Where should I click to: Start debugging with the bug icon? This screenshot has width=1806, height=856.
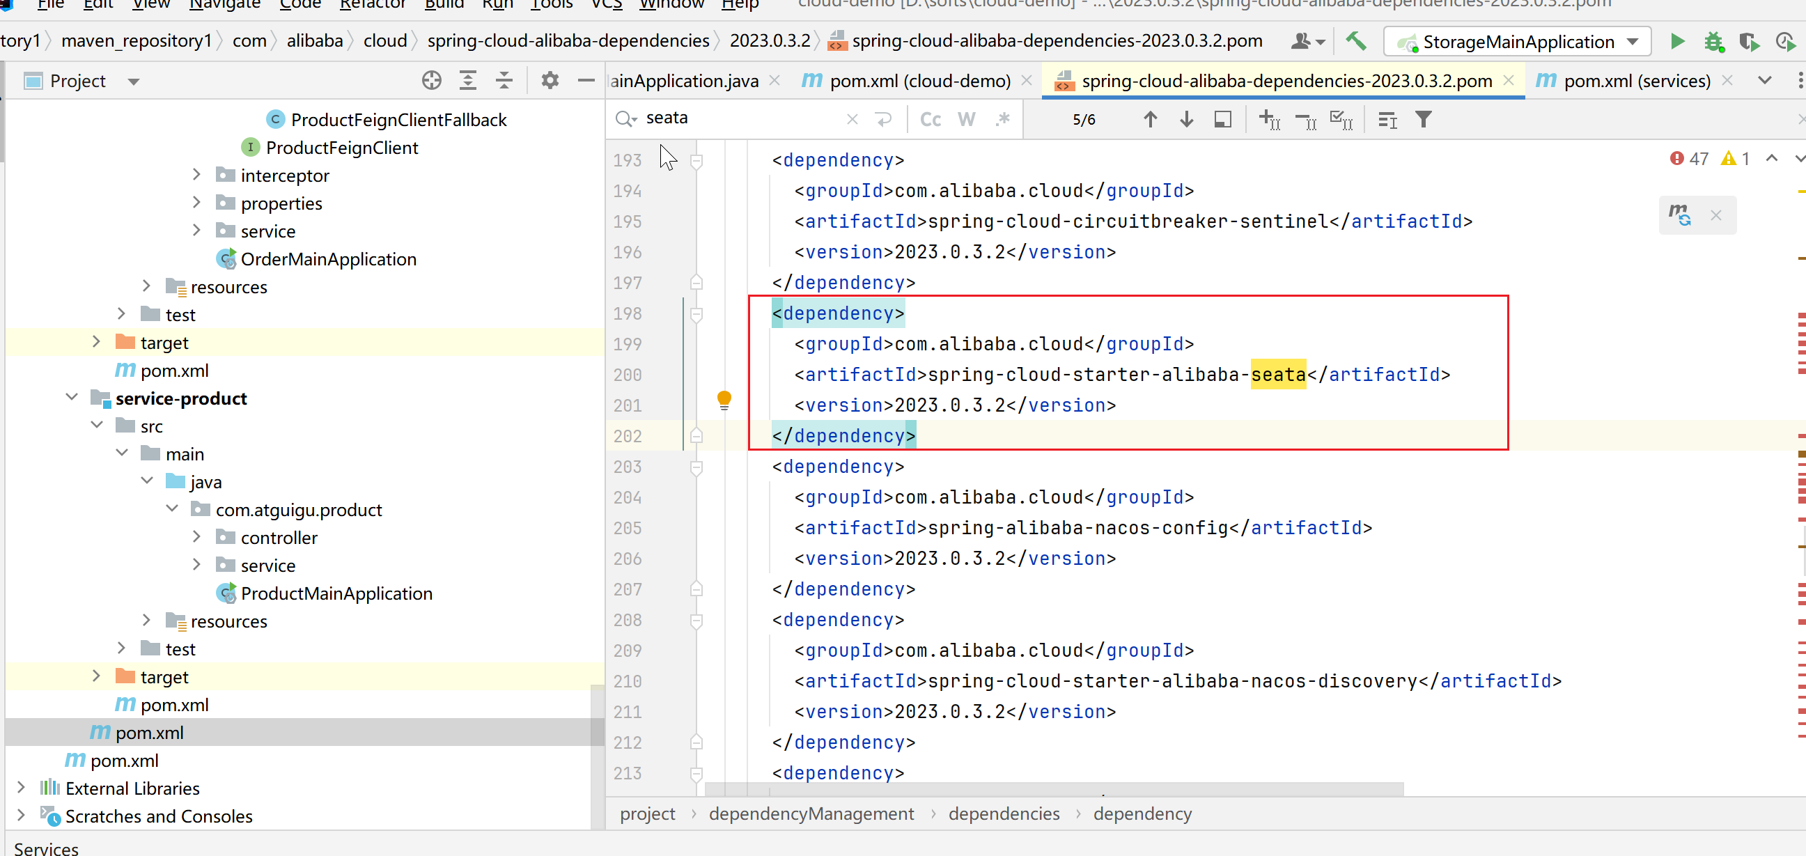[1714, 42]
